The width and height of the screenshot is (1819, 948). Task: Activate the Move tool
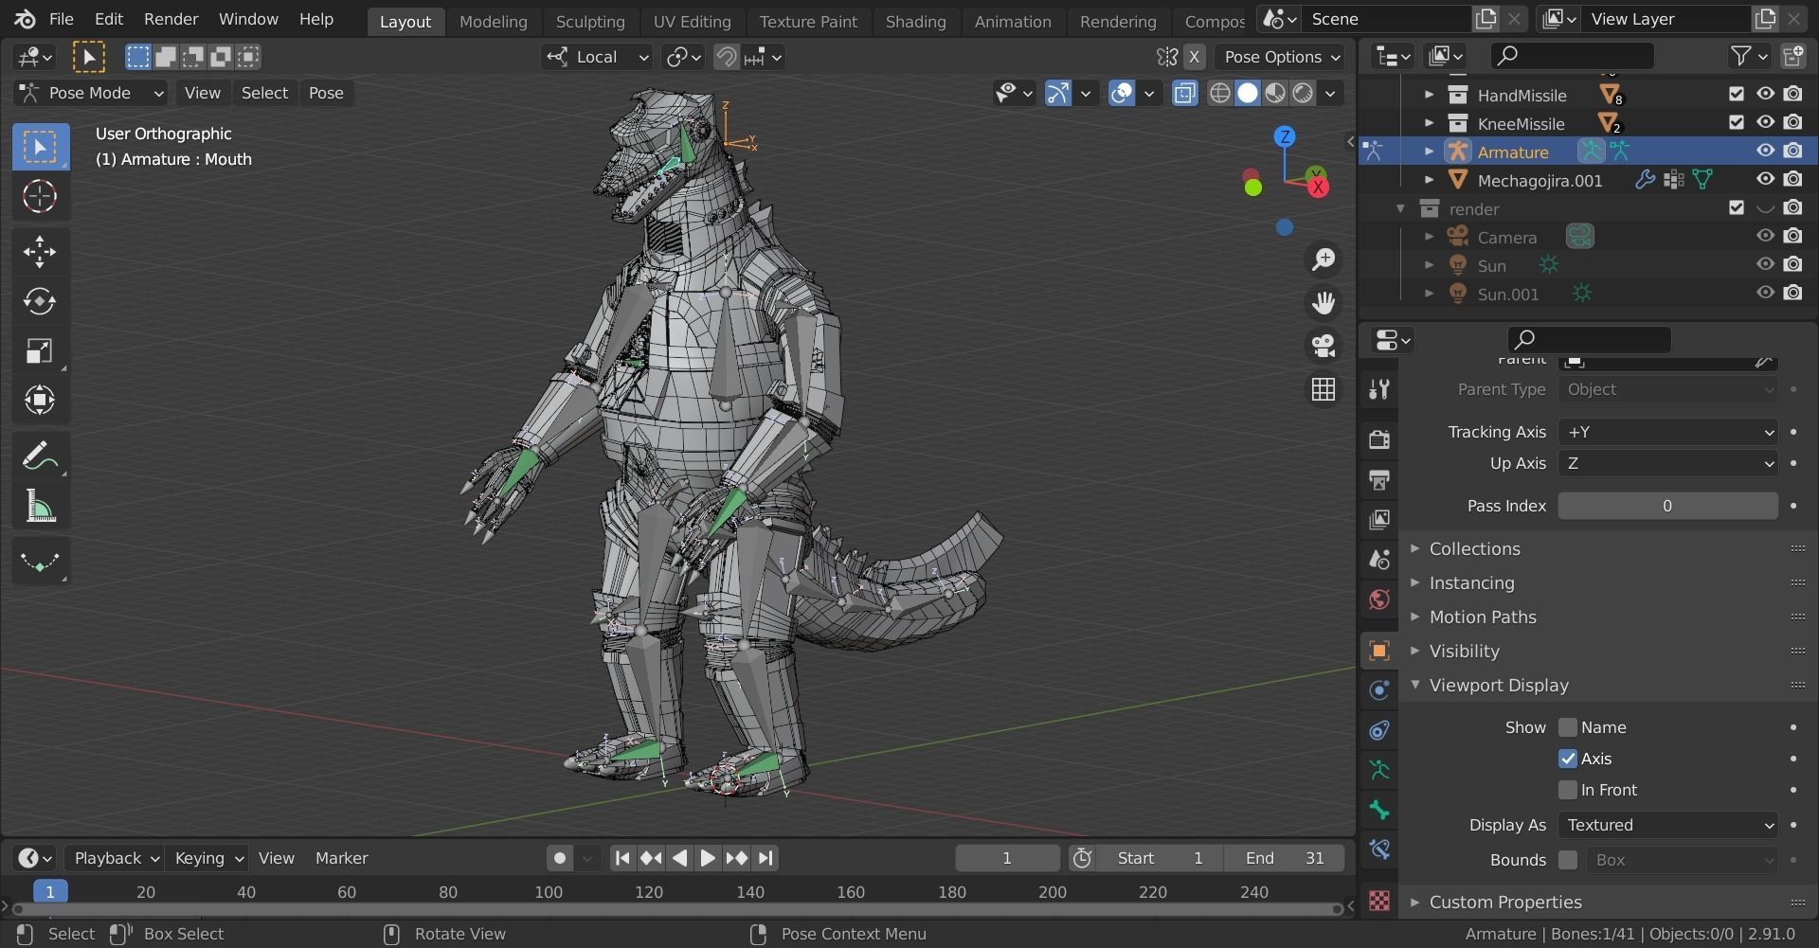click(40, 251)
